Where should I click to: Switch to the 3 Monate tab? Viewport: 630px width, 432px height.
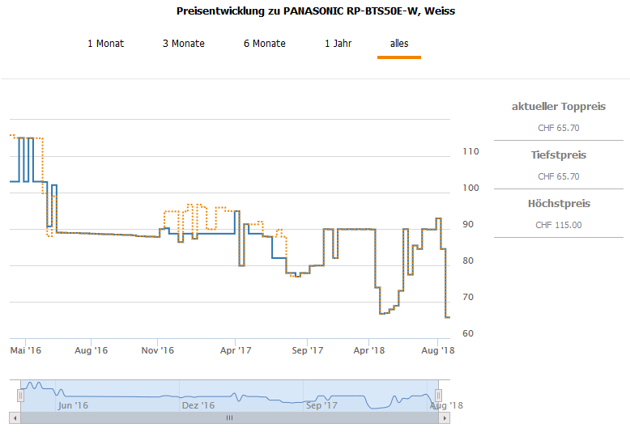click(x=183, y=44)
